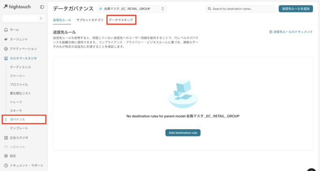Click the globe icon in model selector
The height and width of the screenshot is (171, 320).
pos(100,9)
